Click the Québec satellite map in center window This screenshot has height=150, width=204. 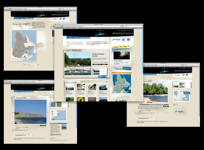tap(122, 84)
